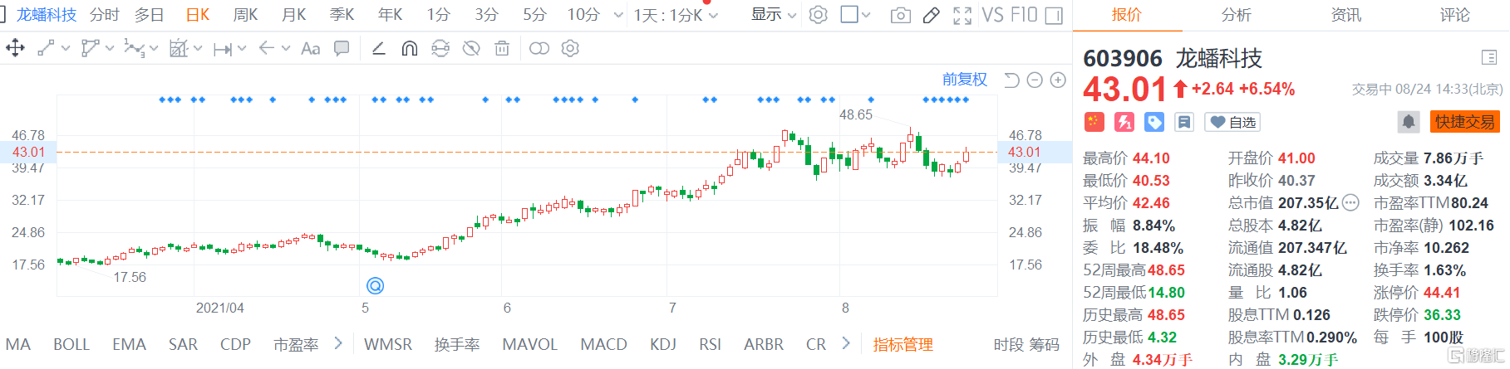Select the 周K weekly chart tab
This screenshot has width=1510, height=369.
246,15
